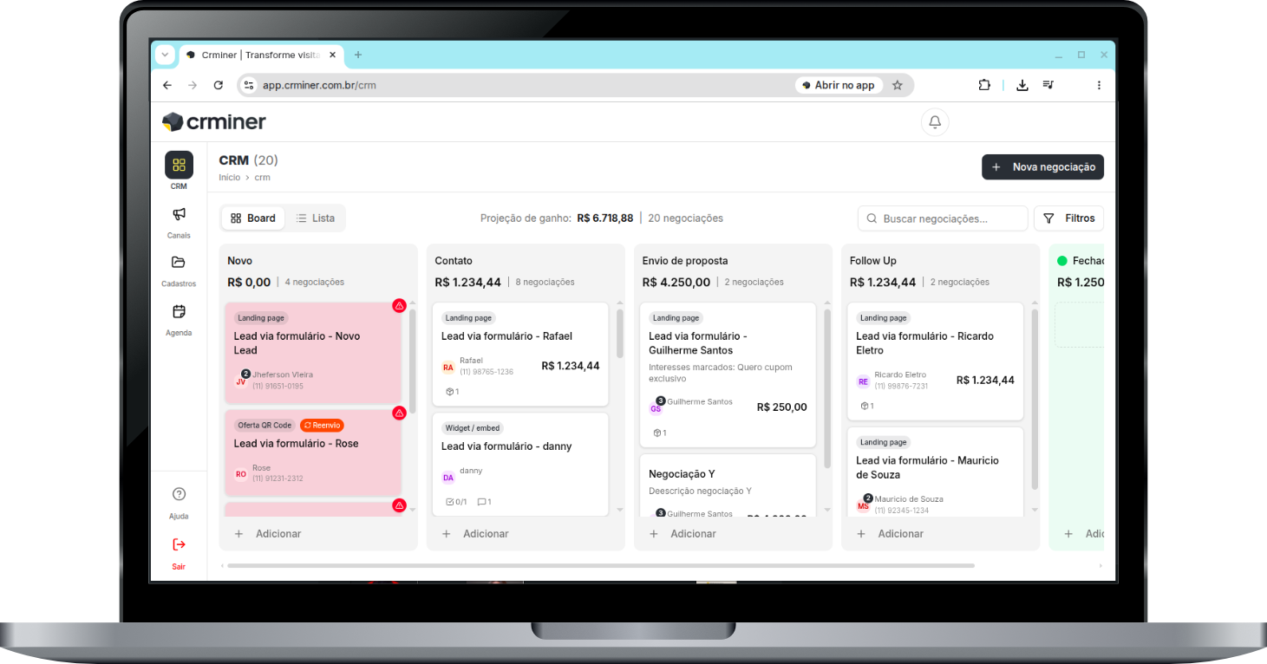The height and width of the screenshot is (664, 1267).
Task: Click the alert icon on the Novo Lead card
Action: click(399, 305)
